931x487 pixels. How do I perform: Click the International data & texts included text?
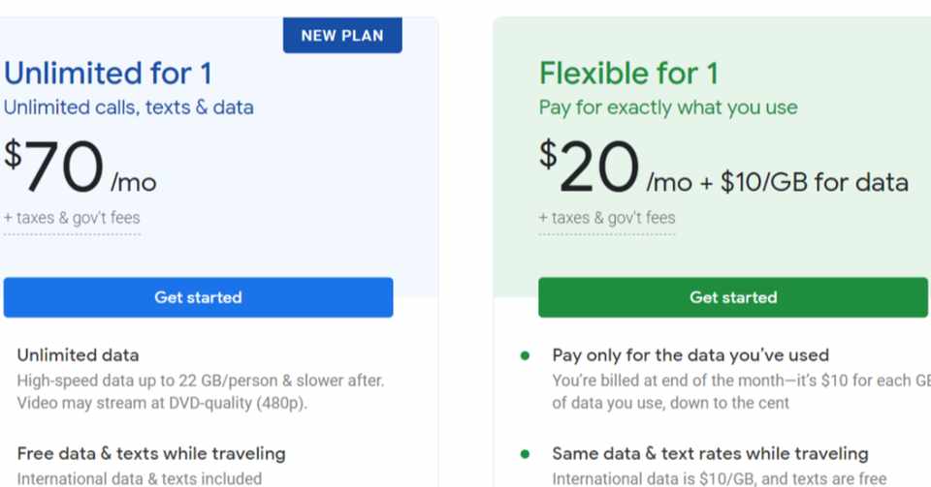pos(140,478)
